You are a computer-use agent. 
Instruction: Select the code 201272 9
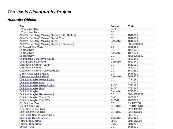tap(133, 124)
